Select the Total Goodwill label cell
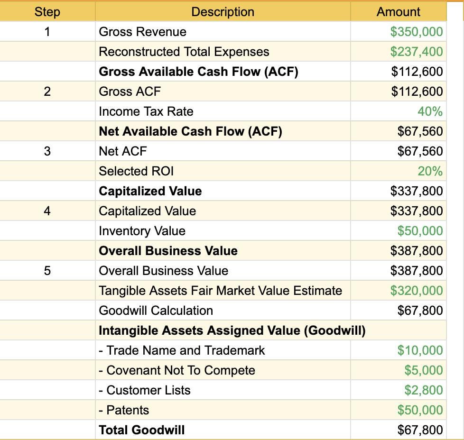Image resolution: width=464 pixels, height=440 pixels. click(x=141, y=430)
